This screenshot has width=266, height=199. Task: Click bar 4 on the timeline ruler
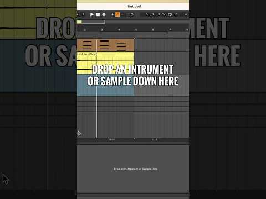point(119,29)
